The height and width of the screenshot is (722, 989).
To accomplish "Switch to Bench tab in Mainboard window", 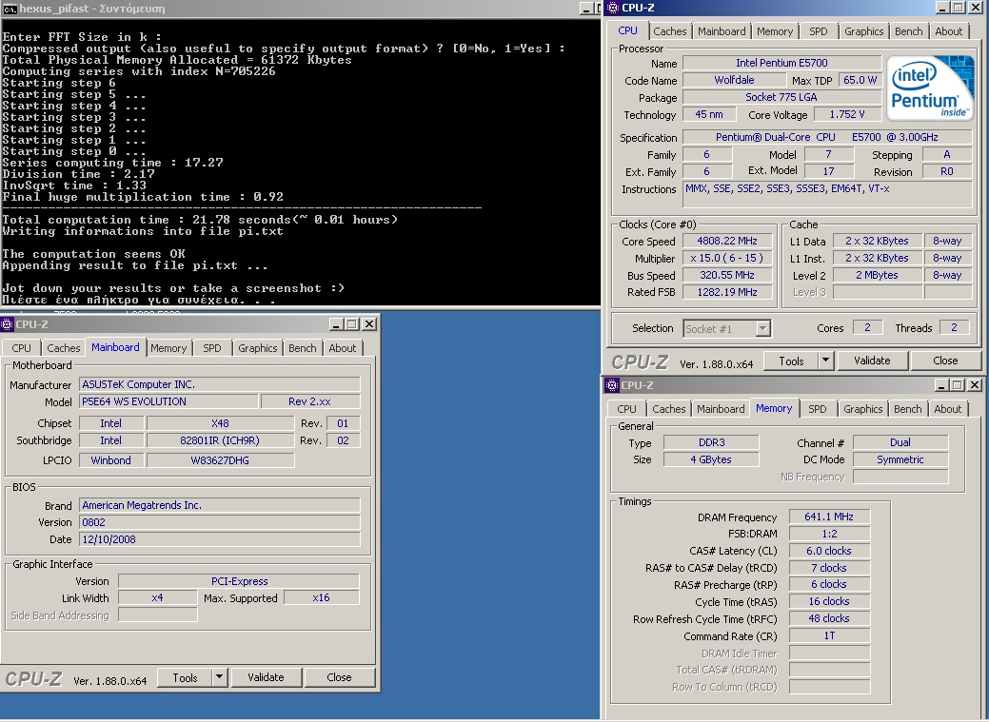I will pyautogui.click(x=302, y=348).
